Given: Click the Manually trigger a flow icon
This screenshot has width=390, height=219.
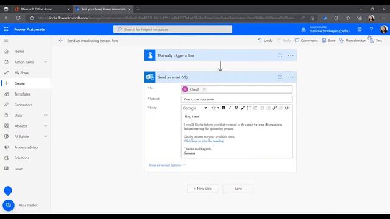Looking at the screenshot, I should pos(150,55).
